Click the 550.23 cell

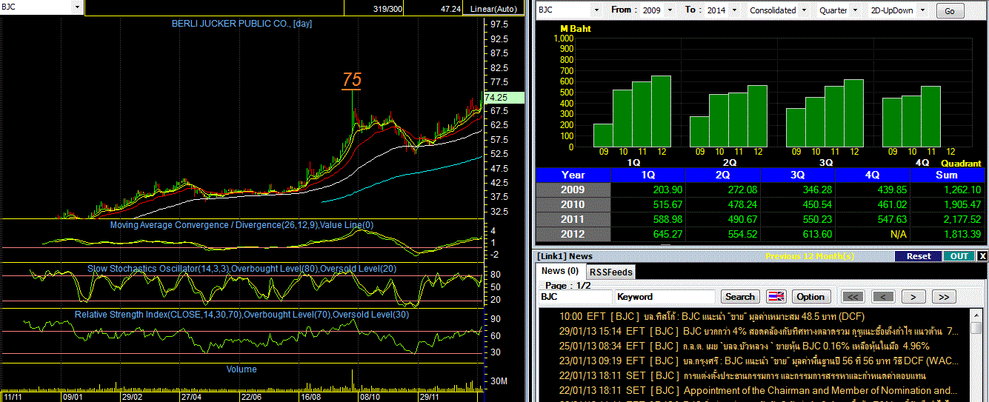point(798,220)
